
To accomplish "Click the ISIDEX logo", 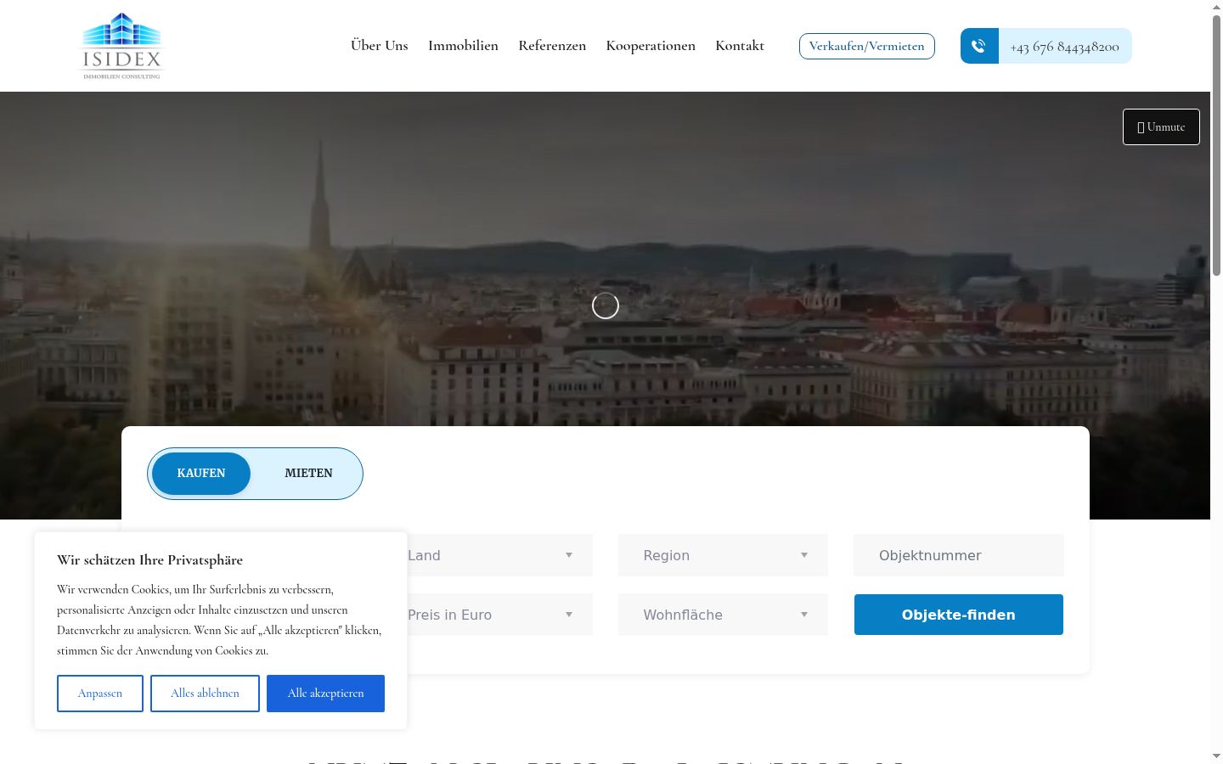I will click(x=121, y=46).
